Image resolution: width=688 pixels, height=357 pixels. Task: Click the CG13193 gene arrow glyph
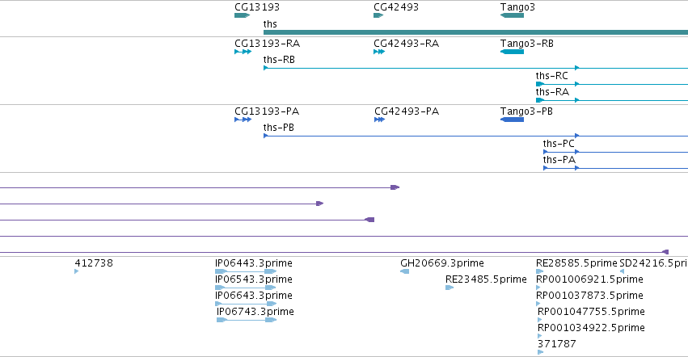coord(242,15)
